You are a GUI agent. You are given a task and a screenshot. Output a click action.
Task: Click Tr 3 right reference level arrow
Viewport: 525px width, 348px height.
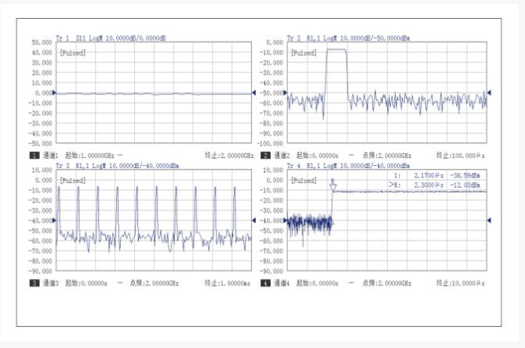(x=253, y=221)
